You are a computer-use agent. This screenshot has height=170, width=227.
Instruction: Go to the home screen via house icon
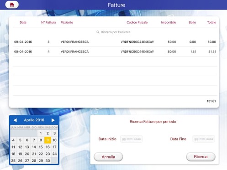pyautogui.click(x=12, y=5)
